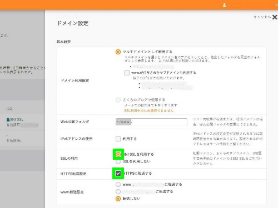Select マルチドメインとして利用する radio button
The image size is (278, 208).
click(x=118, y=52)
